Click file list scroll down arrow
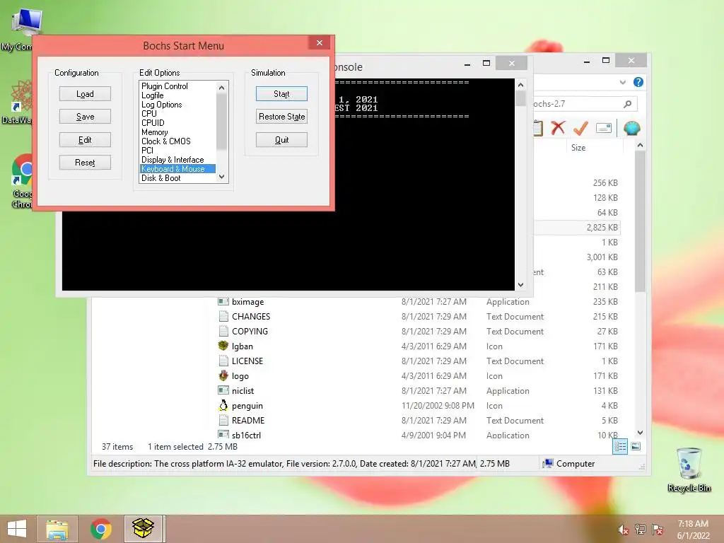Image resolution: width=724 pixels, height=543 pixels. click(640, 433)
